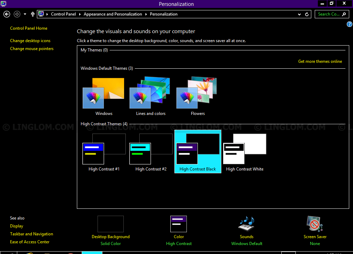Select the Personalization breadcrumb
Viewport: 353px width, 254px height.
164,14
